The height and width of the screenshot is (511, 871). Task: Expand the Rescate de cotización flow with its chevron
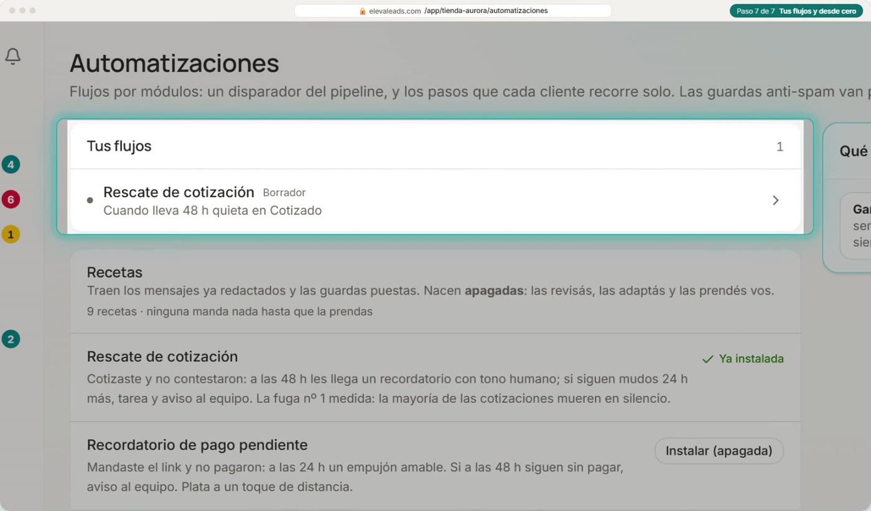coord(775,200)
